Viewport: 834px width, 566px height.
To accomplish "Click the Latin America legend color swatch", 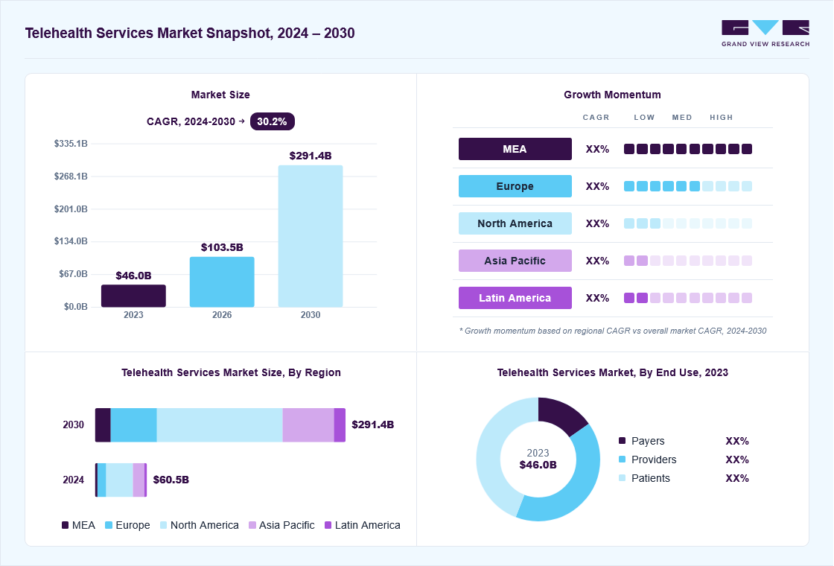I will pyautogui.click(x=328, y=525).
